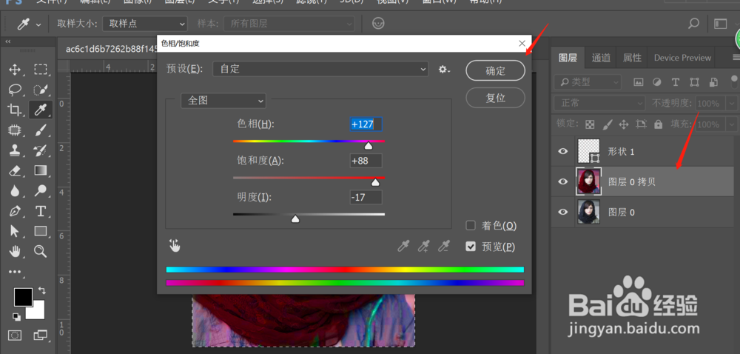Click the on-image targeted adjustment hand icon
Image resolution: width=740 pixels, height=354 pixels.
(x=175, y=245)
